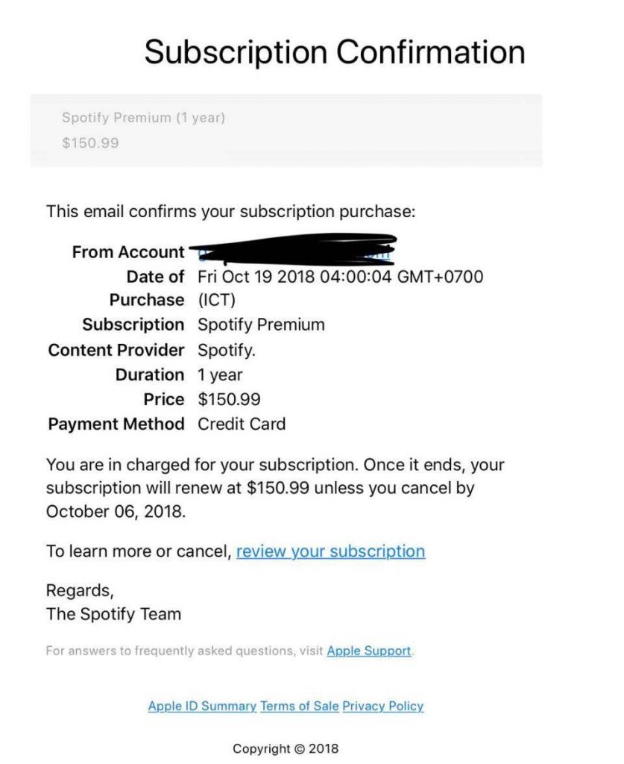Image resolution: width=624 pixels, height=764 pixels.
Task: Click the Copyright © 2018 footer text
Action: [286, 749]
